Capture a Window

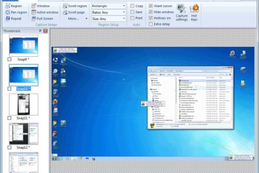point(41,6)
